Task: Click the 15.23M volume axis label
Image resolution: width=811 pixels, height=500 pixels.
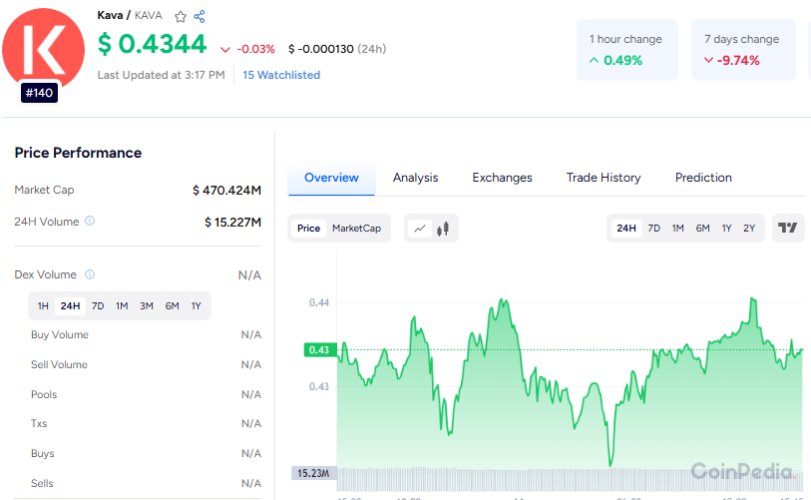Action: (313, 473)
